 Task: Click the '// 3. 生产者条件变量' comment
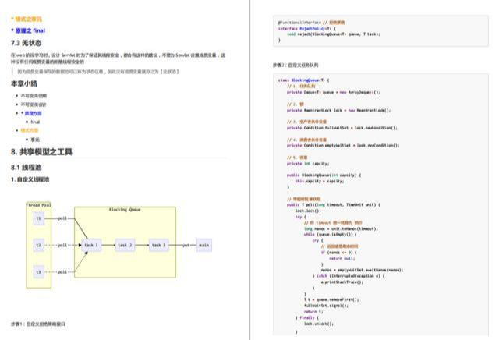[x=306, y=122]
